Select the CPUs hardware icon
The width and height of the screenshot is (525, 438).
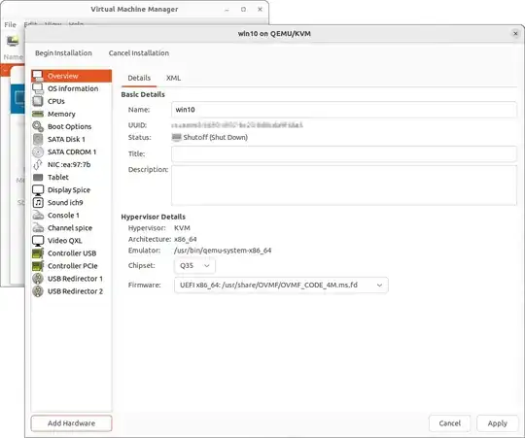[38, 101]
